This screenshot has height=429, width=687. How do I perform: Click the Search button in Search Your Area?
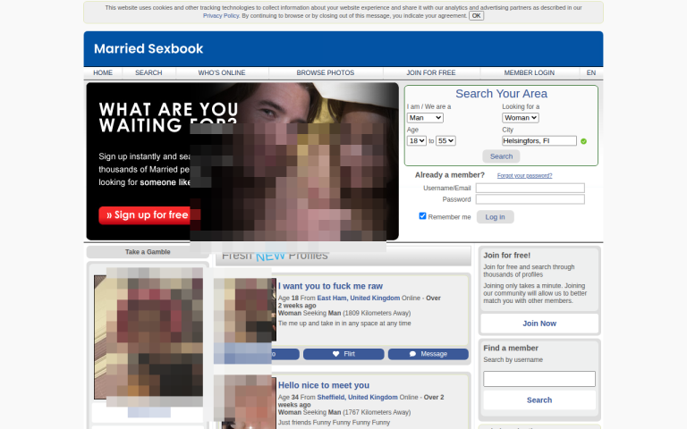[x=501, y=156]
